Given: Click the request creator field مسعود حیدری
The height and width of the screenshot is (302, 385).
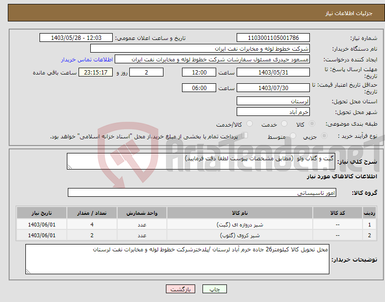Looking at the screenshot, I should (x=212, y=59).
